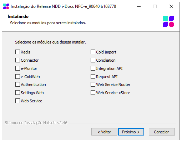182x143 pixels.
Task: Select the Web Service xStore checkbox
Action: (93, 93)
